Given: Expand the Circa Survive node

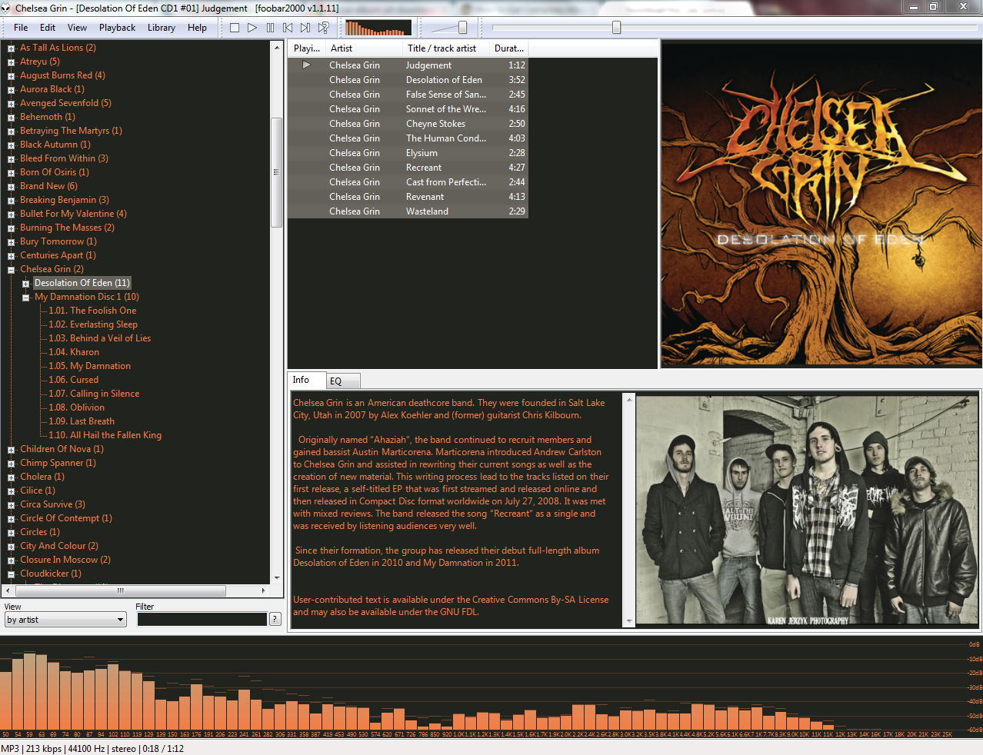Looking at the screenshot, I should point(12,505).
